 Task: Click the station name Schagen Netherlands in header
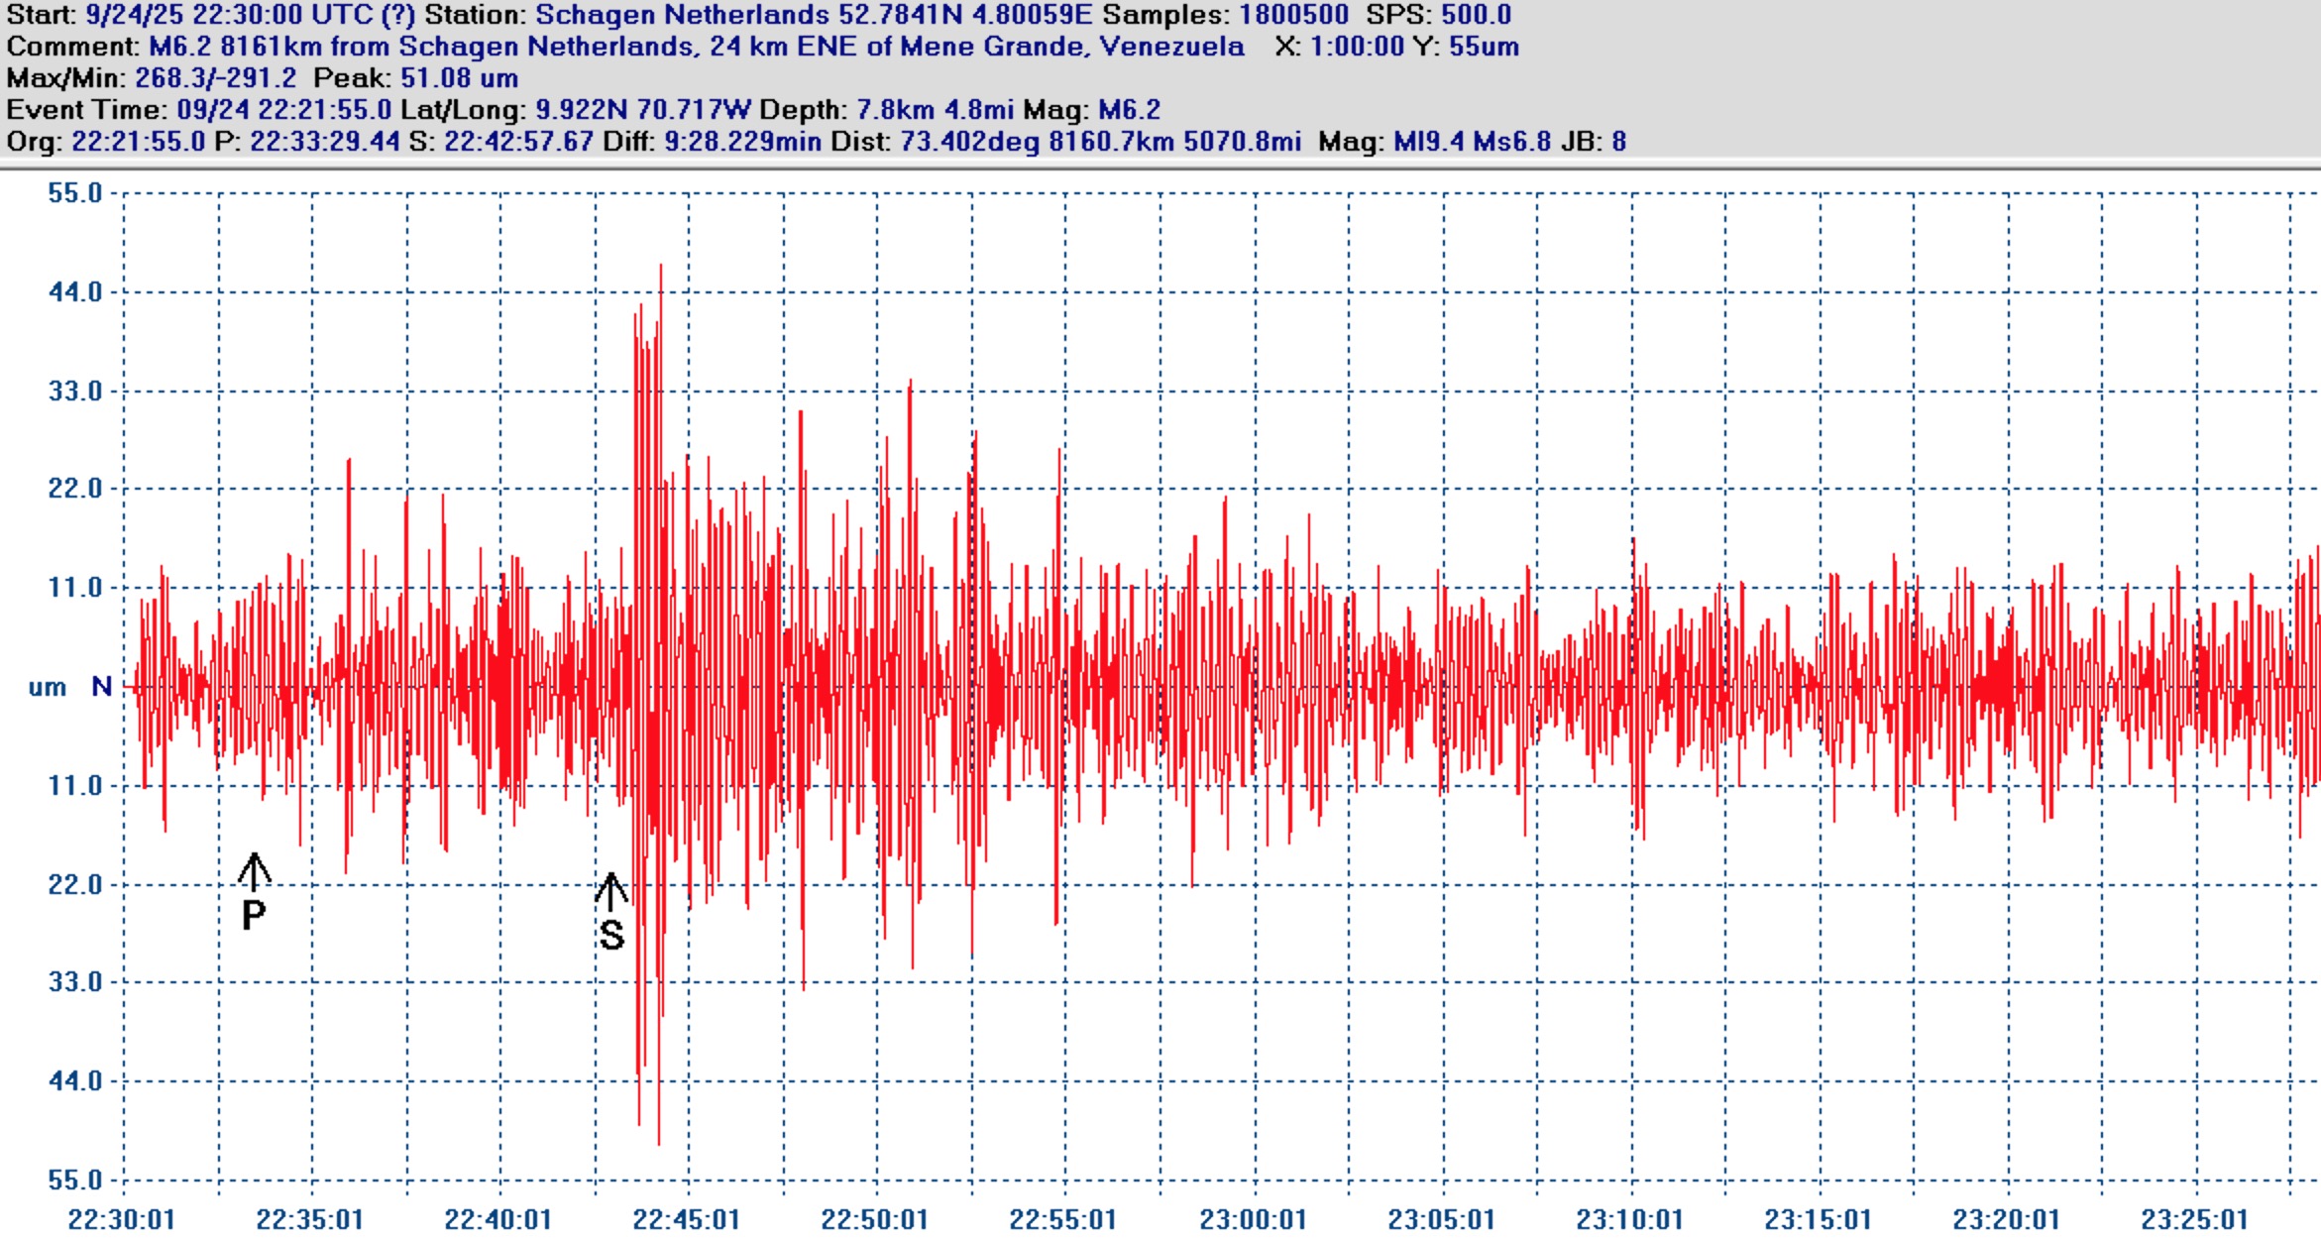[x=682, y=15]
